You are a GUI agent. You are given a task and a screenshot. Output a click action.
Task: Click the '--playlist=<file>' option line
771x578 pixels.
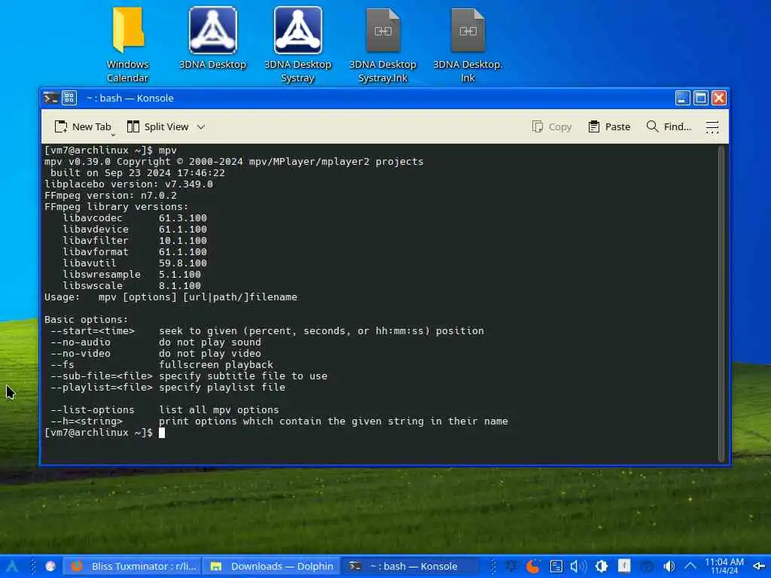pyautogui.click(x=168, y=388)
